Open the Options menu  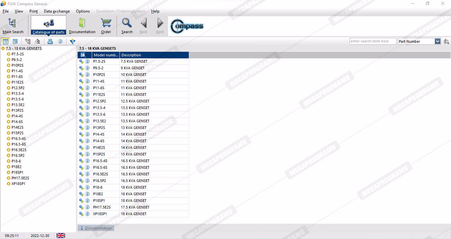pos(83,11)
